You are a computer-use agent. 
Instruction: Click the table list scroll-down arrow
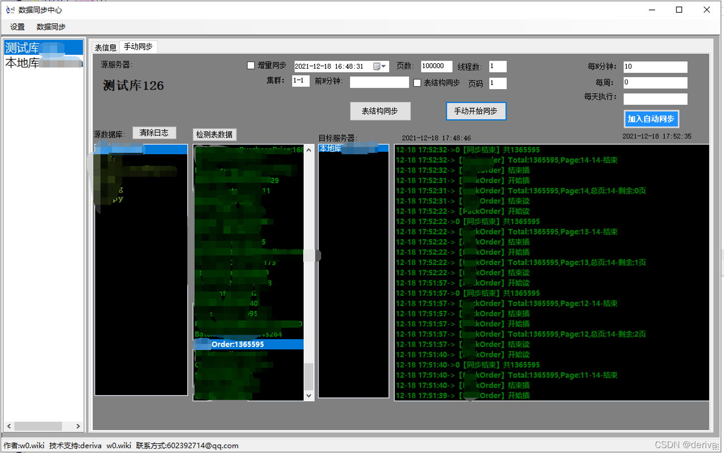(x=309, y=396)
